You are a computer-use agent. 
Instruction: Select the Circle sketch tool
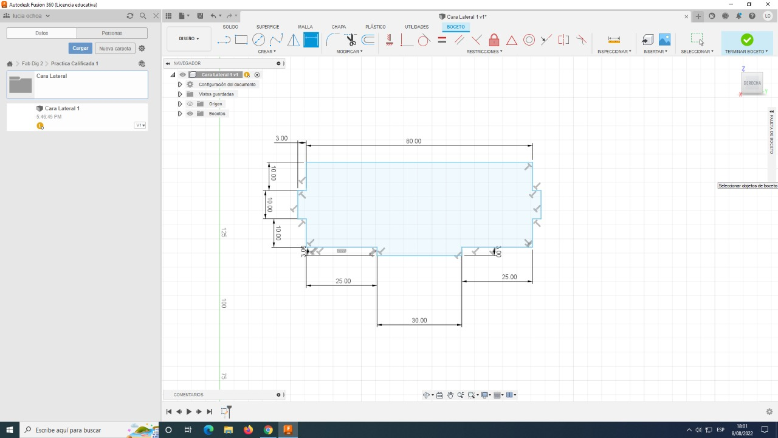point(259,40)
